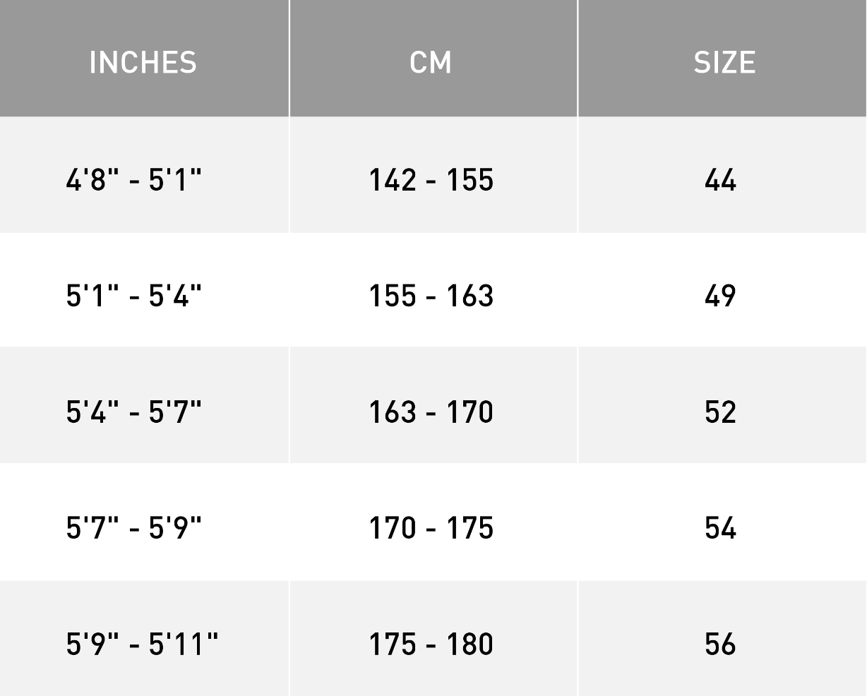Viewport: 867px width, 696px height.
Task: Select the 5'4" - 5'7" height cell
Action: point(134,412)
